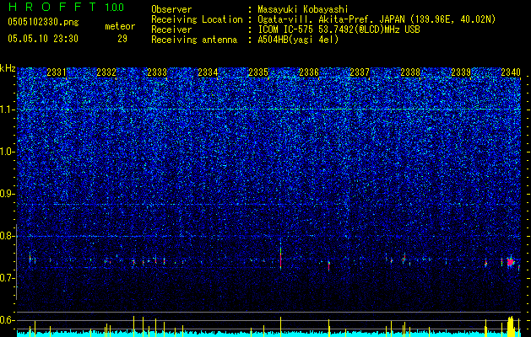Click the meteor count 29
Screen dimensions: 531x337
coord(122,39)
